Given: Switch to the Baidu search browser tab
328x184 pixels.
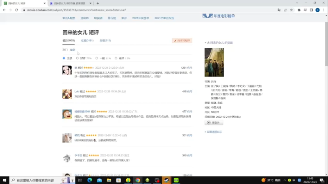Looking at the screenshot, I should pos(70,3).
